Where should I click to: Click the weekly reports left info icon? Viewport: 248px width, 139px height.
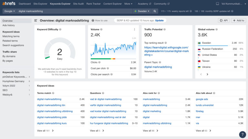coord(191,11)
